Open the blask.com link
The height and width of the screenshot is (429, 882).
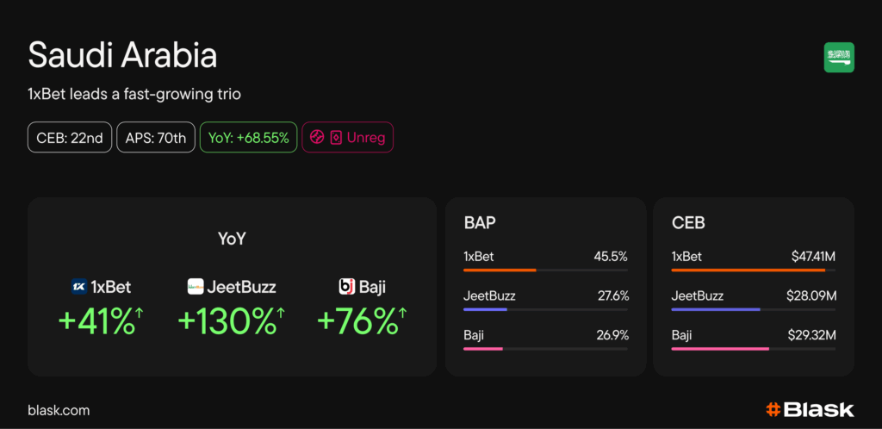click(59, 411)
